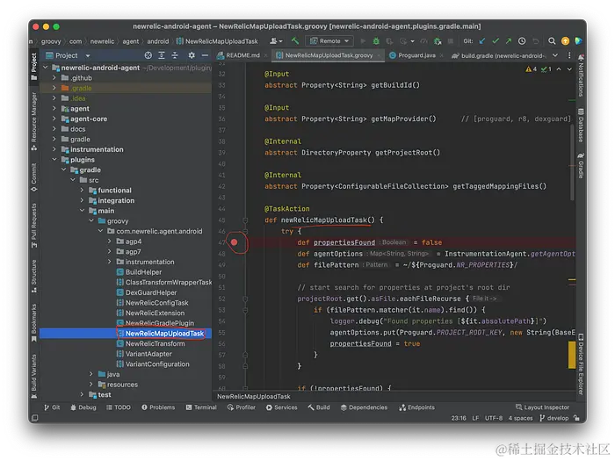
Task: Hide Project panel with minus icon
Action: (x=205, y=55)
